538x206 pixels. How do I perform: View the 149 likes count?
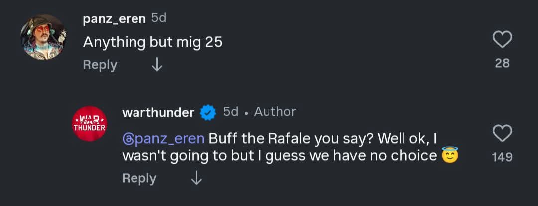[502, 157]
